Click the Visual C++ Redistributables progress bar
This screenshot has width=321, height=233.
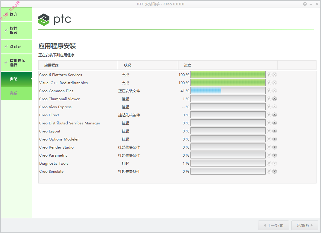pos(228,83)
